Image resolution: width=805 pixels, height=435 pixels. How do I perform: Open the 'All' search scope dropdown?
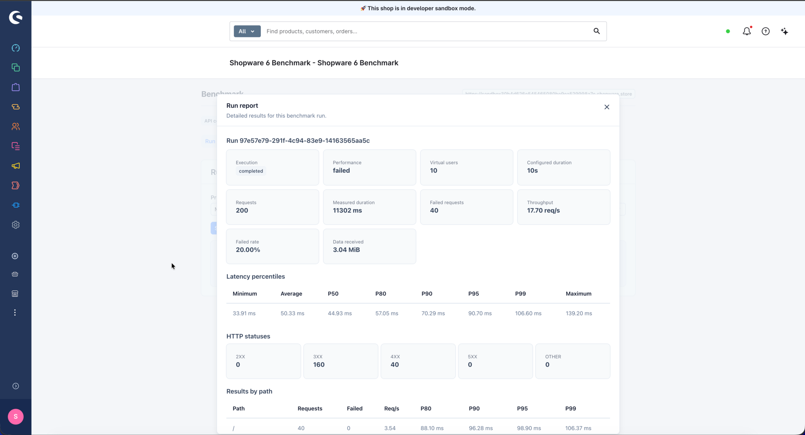(247, 31)
